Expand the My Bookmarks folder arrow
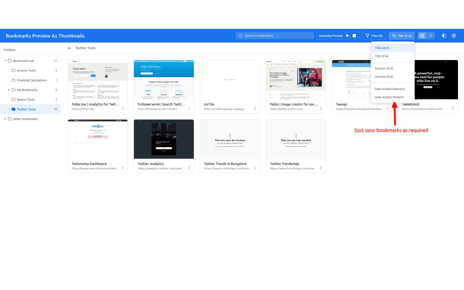The image size is (464, 290). coord(9,90)
